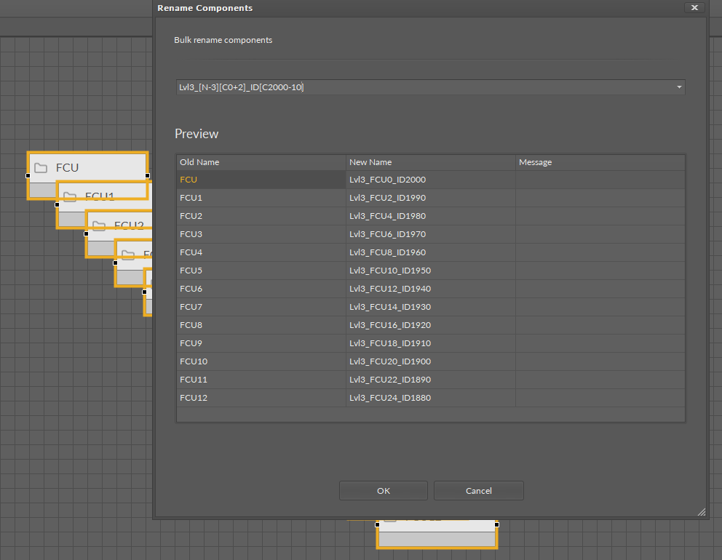
Task: Click the dialog resize grip corner
Action: 702,512
